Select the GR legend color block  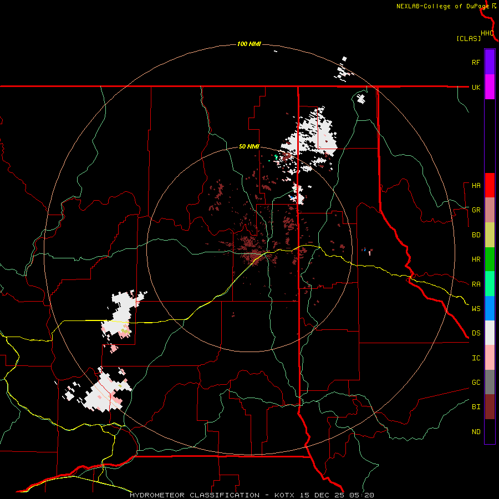coord(490,210)
